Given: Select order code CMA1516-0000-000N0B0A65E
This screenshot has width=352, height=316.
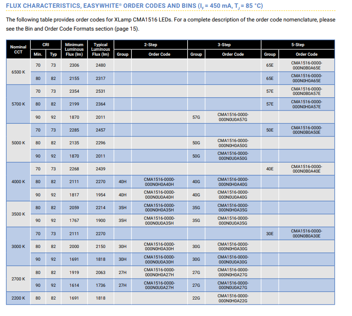Looking at the screenshot, I should point(306,65).
